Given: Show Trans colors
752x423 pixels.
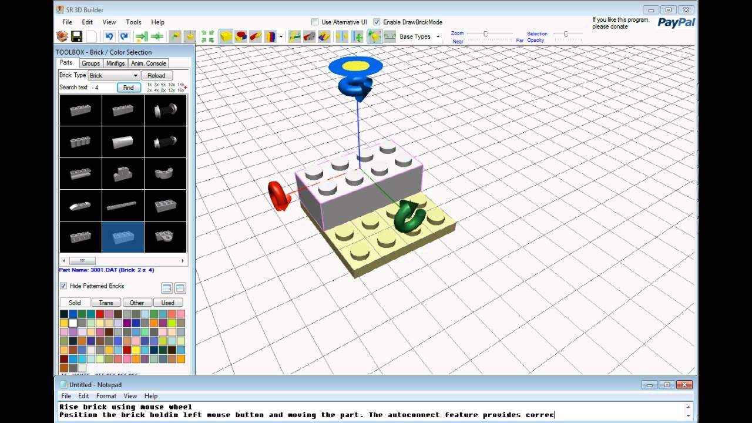Looking at the screenshot, I should click(106, 303).
